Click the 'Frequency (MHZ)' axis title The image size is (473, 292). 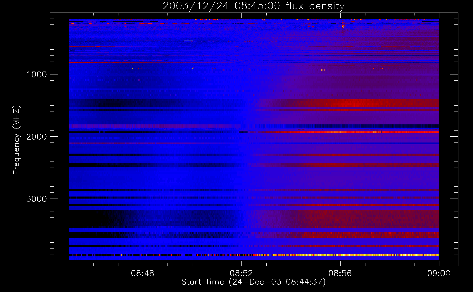pos(17,140)
